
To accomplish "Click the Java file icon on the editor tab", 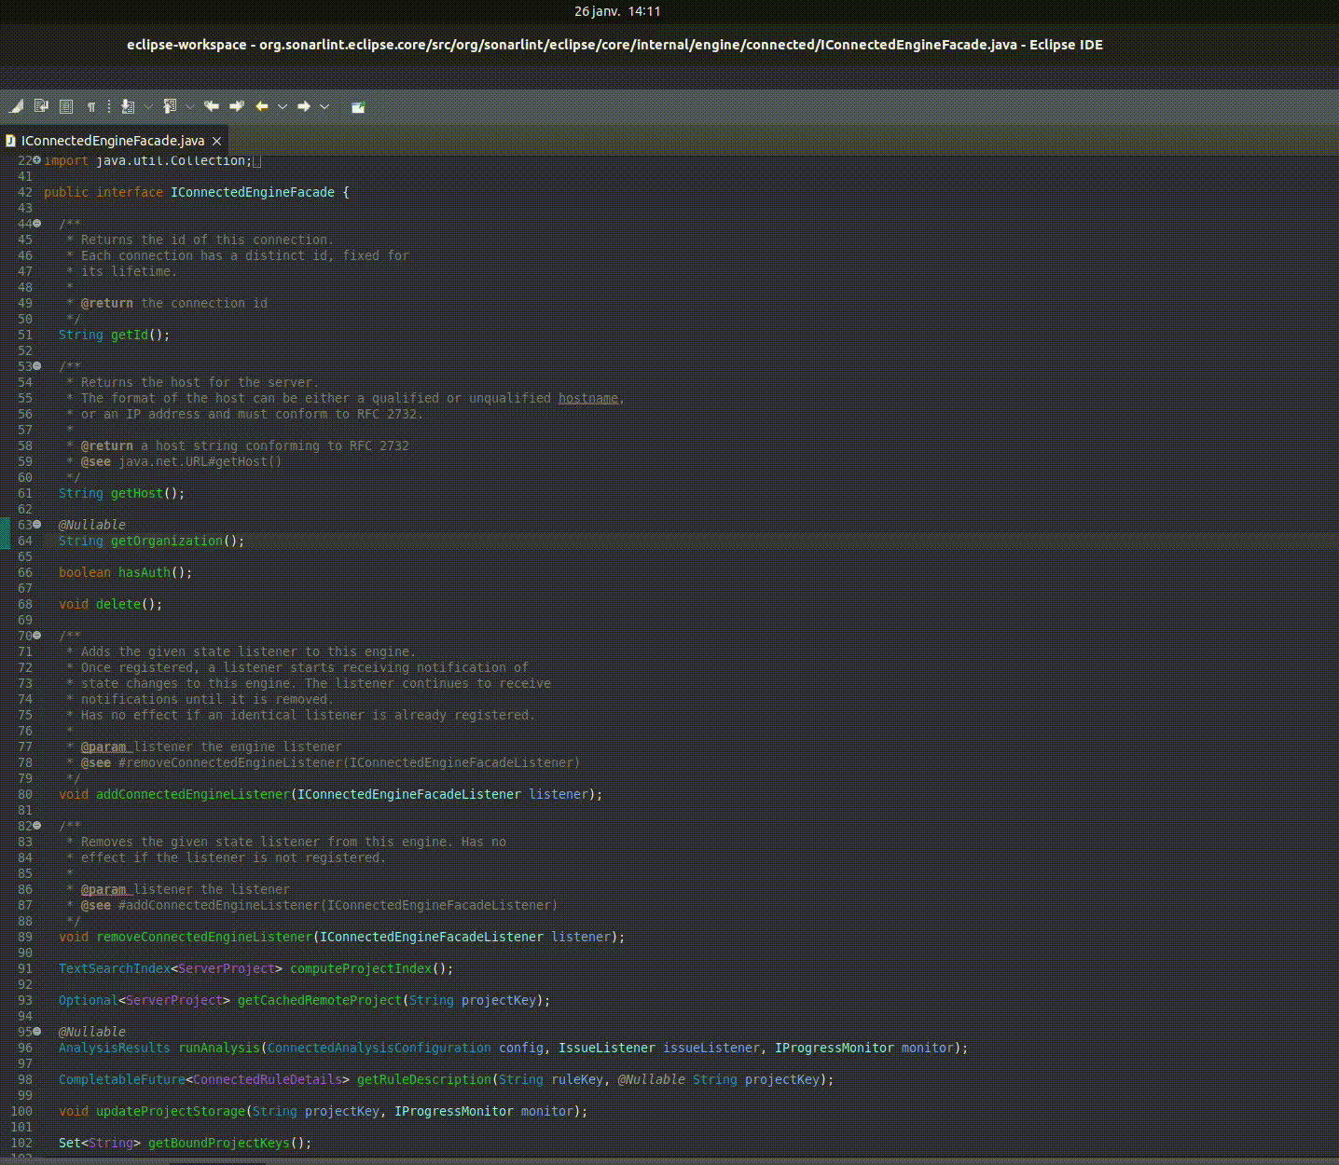I will click(10, 141).
